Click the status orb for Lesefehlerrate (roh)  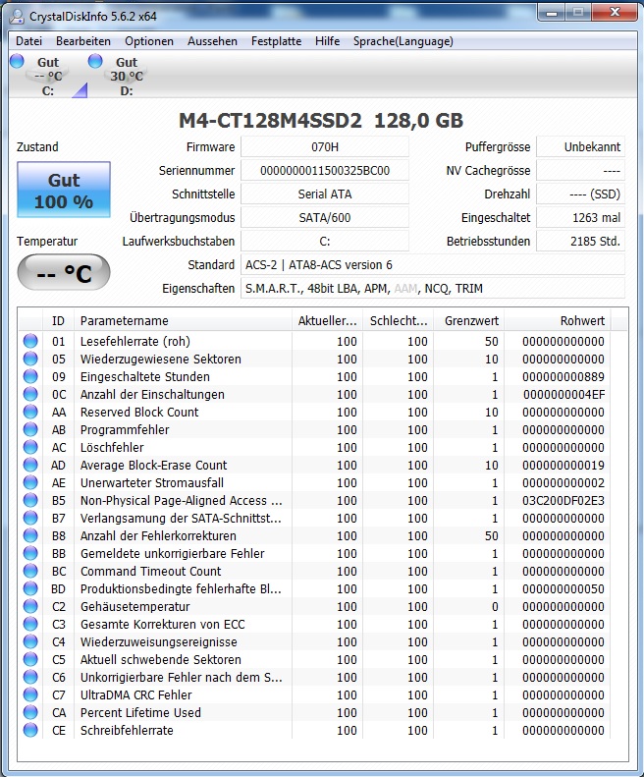tap(30, 341)
